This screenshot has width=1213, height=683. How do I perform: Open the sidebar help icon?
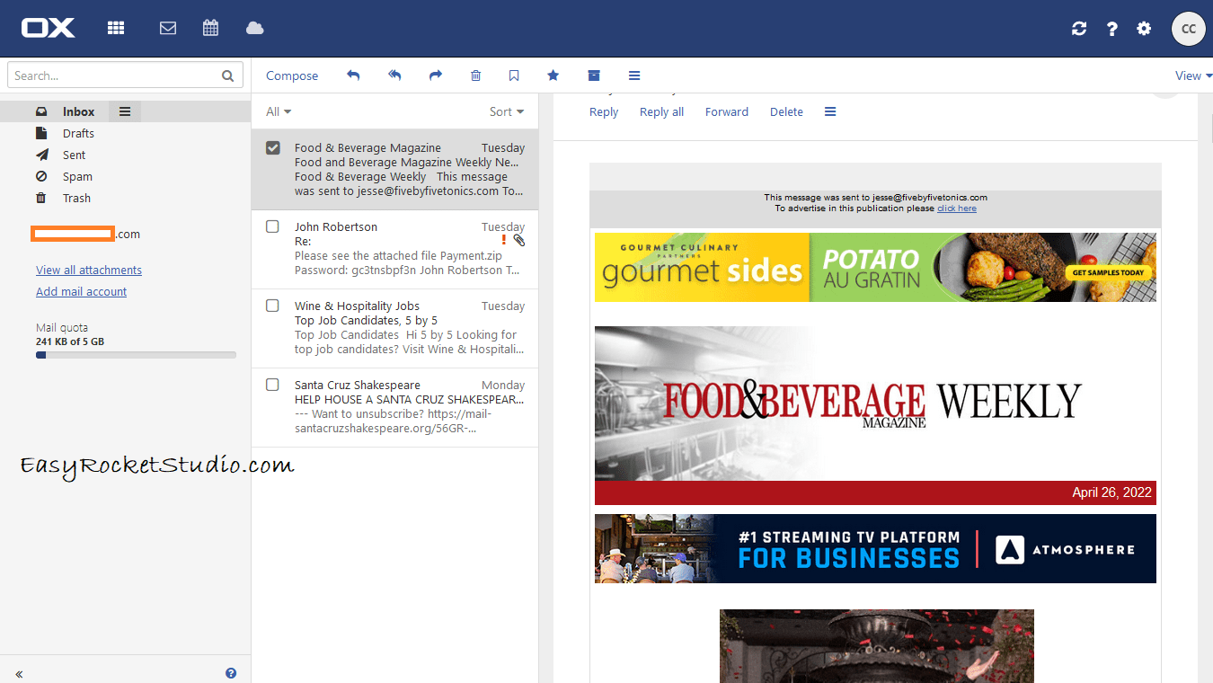231,672
